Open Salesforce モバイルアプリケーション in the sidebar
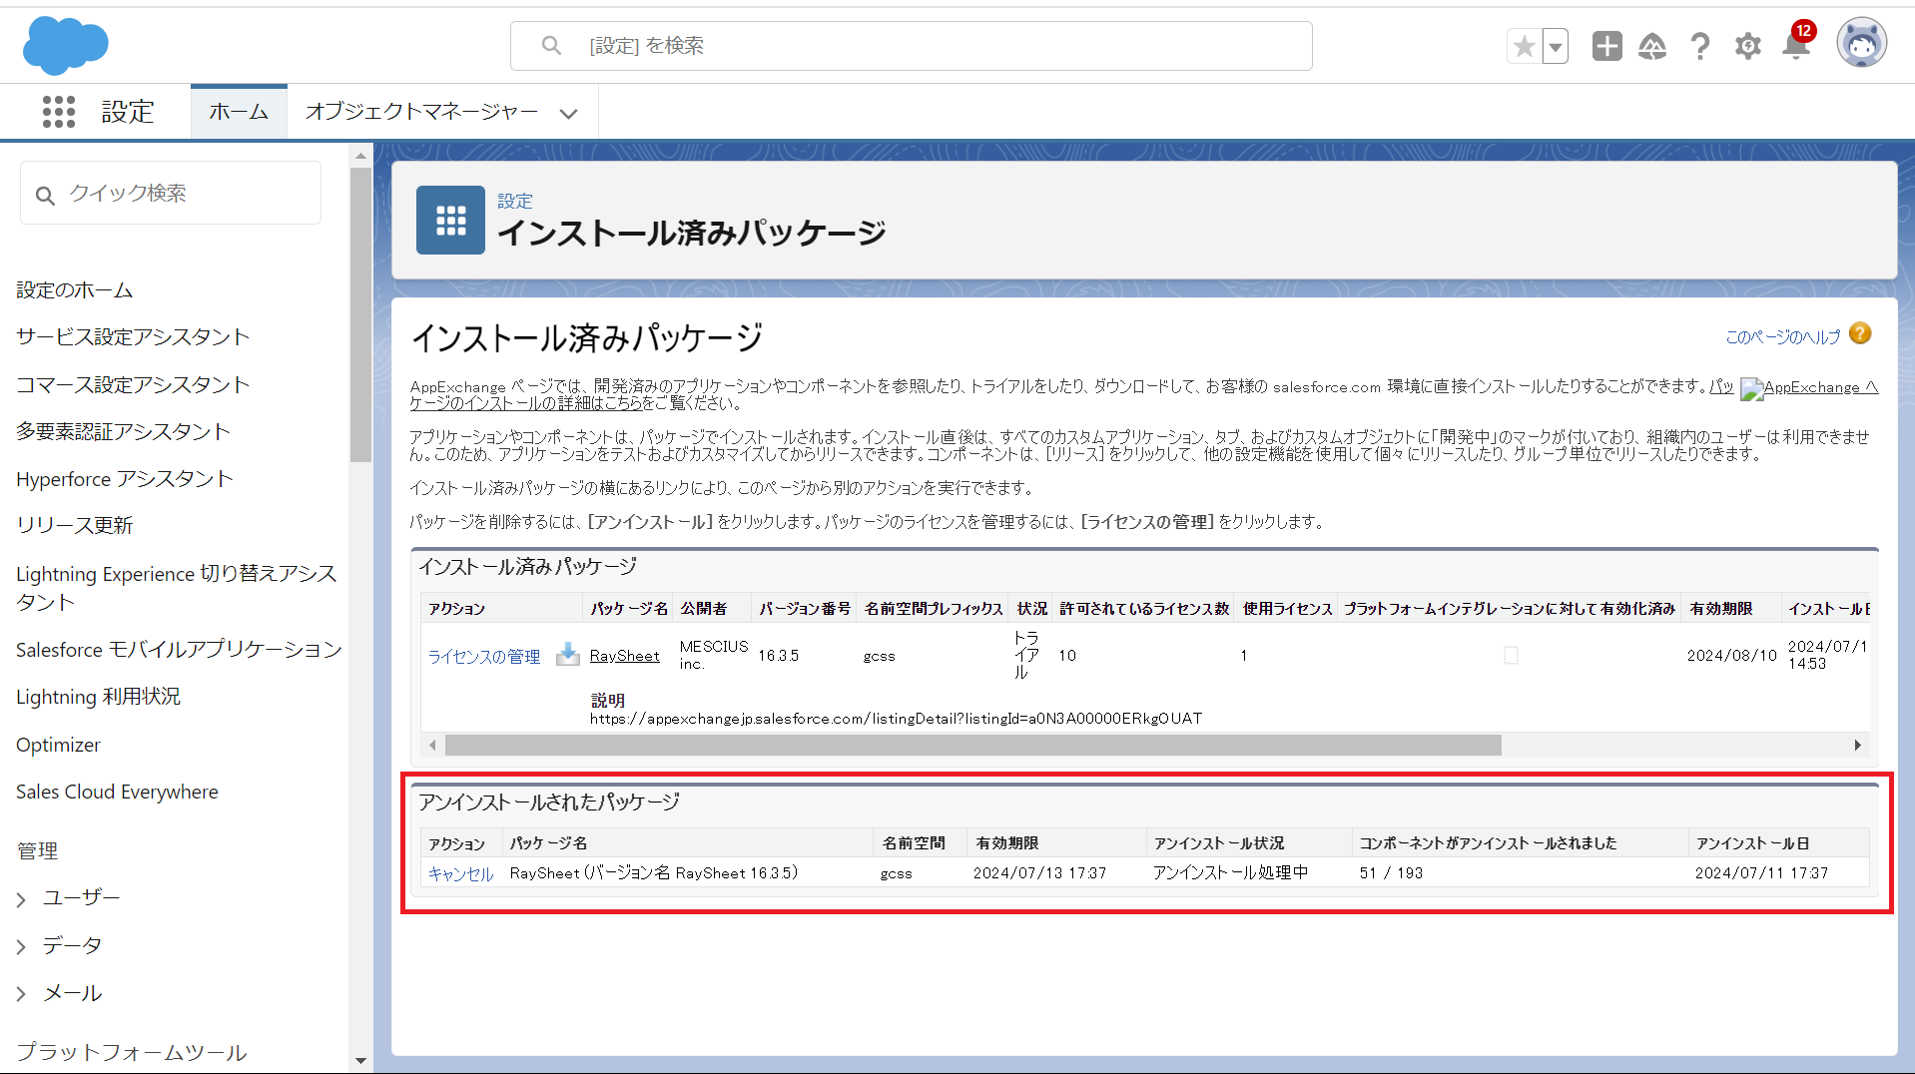Screen dimensions: 1915x1074 pyautogui.click(x=179, y=649)
